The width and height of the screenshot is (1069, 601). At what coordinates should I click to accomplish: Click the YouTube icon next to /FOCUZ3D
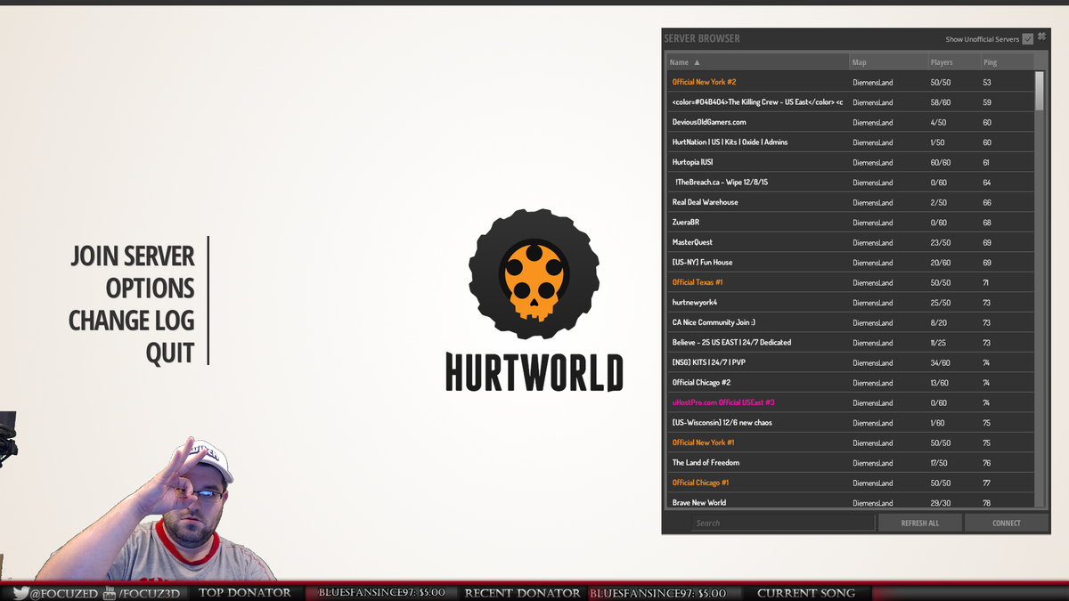point(110,593)
